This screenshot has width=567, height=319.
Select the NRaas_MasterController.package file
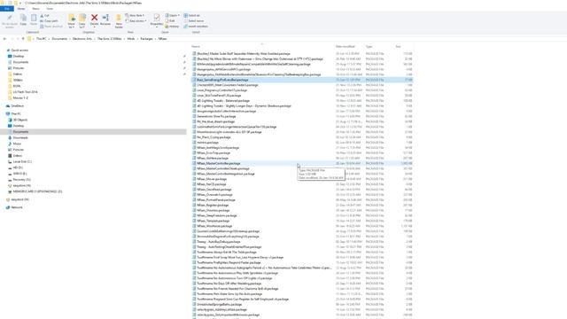(x=302, y=163)
